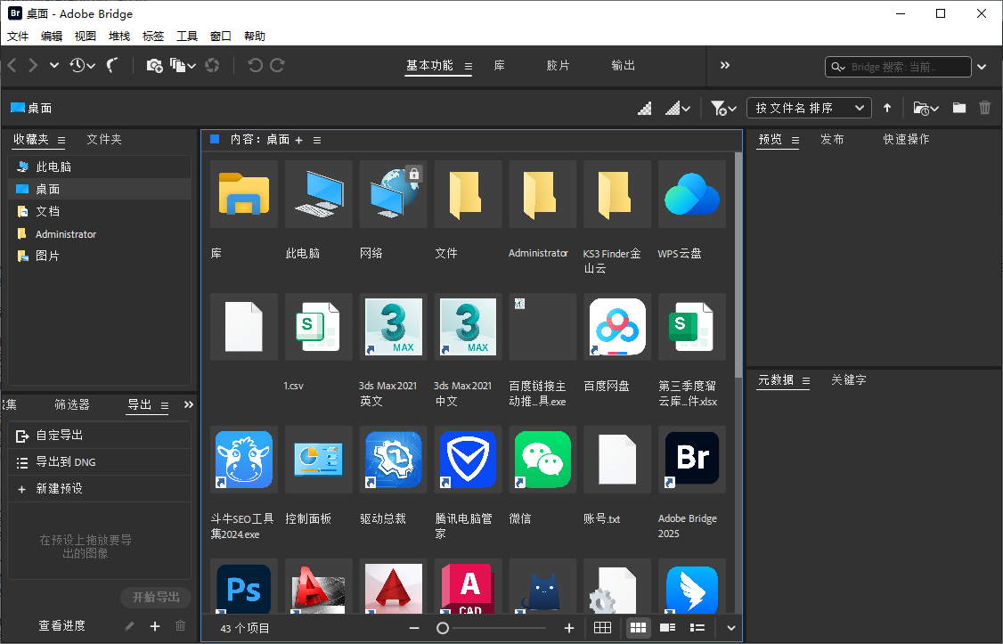Expand more workspaces chevron
Screen dimensions: 1003x644
pyautogui.click(x=725, y=65)
